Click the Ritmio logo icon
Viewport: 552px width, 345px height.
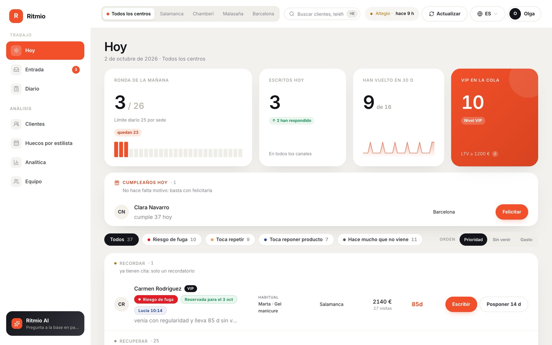click(x=16, y=16)
